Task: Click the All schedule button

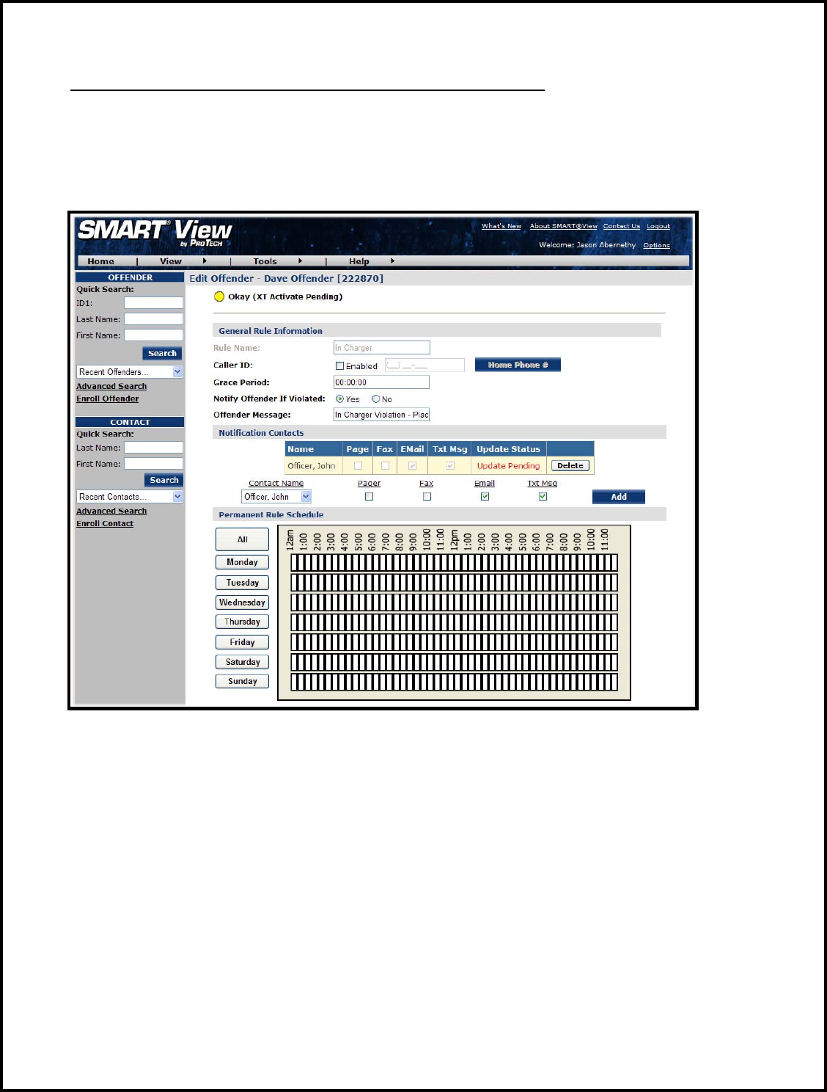Action: [243, 539]
